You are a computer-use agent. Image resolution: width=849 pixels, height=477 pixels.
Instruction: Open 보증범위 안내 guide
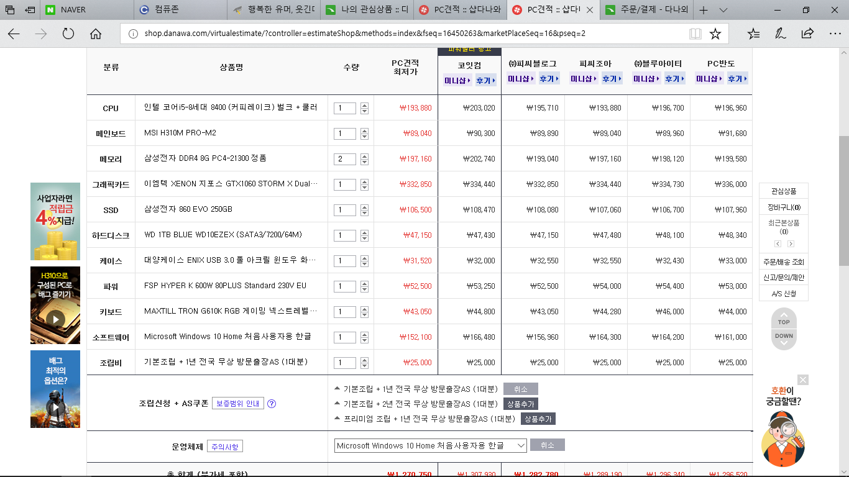click(238, 404)
